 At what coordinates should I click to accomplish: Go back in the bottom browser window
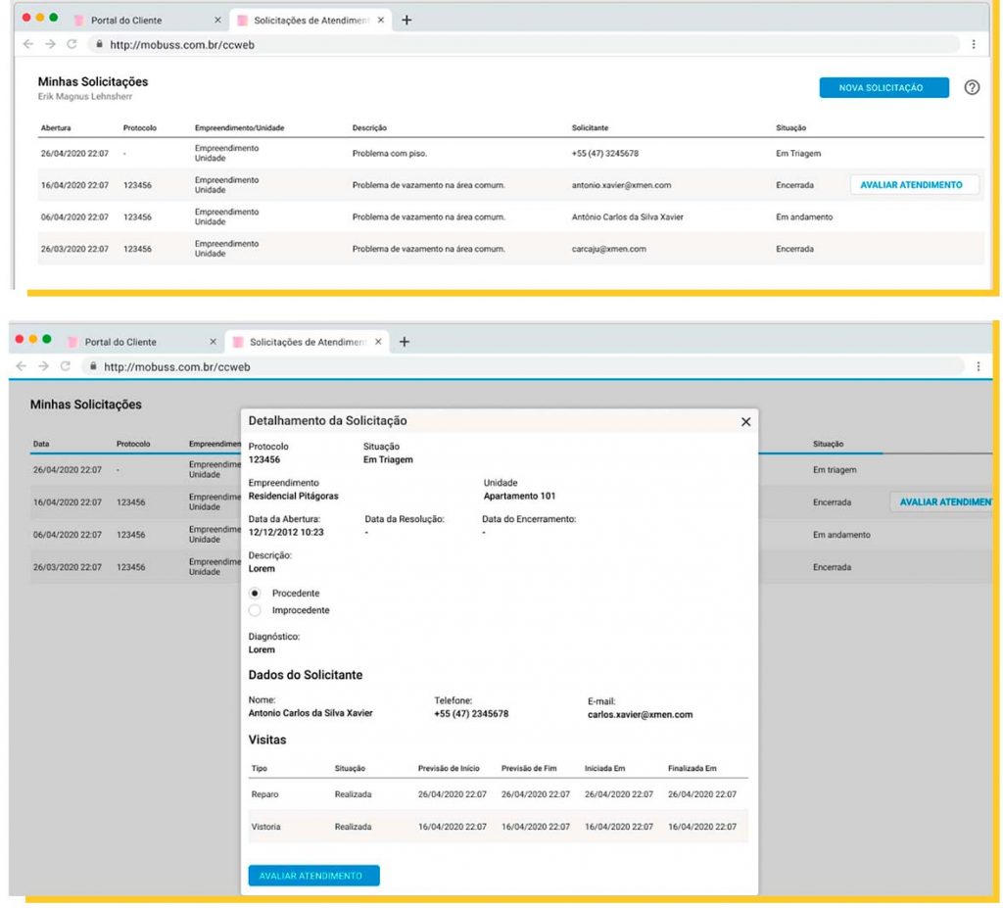point(22,366)
